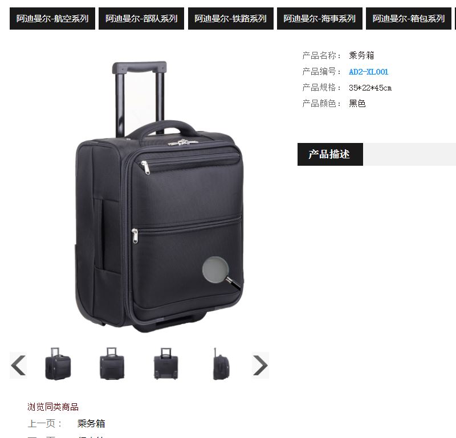Select the first suitcase thumbnail
Viewport: 456px width, 438px height.
coord(58,364)
